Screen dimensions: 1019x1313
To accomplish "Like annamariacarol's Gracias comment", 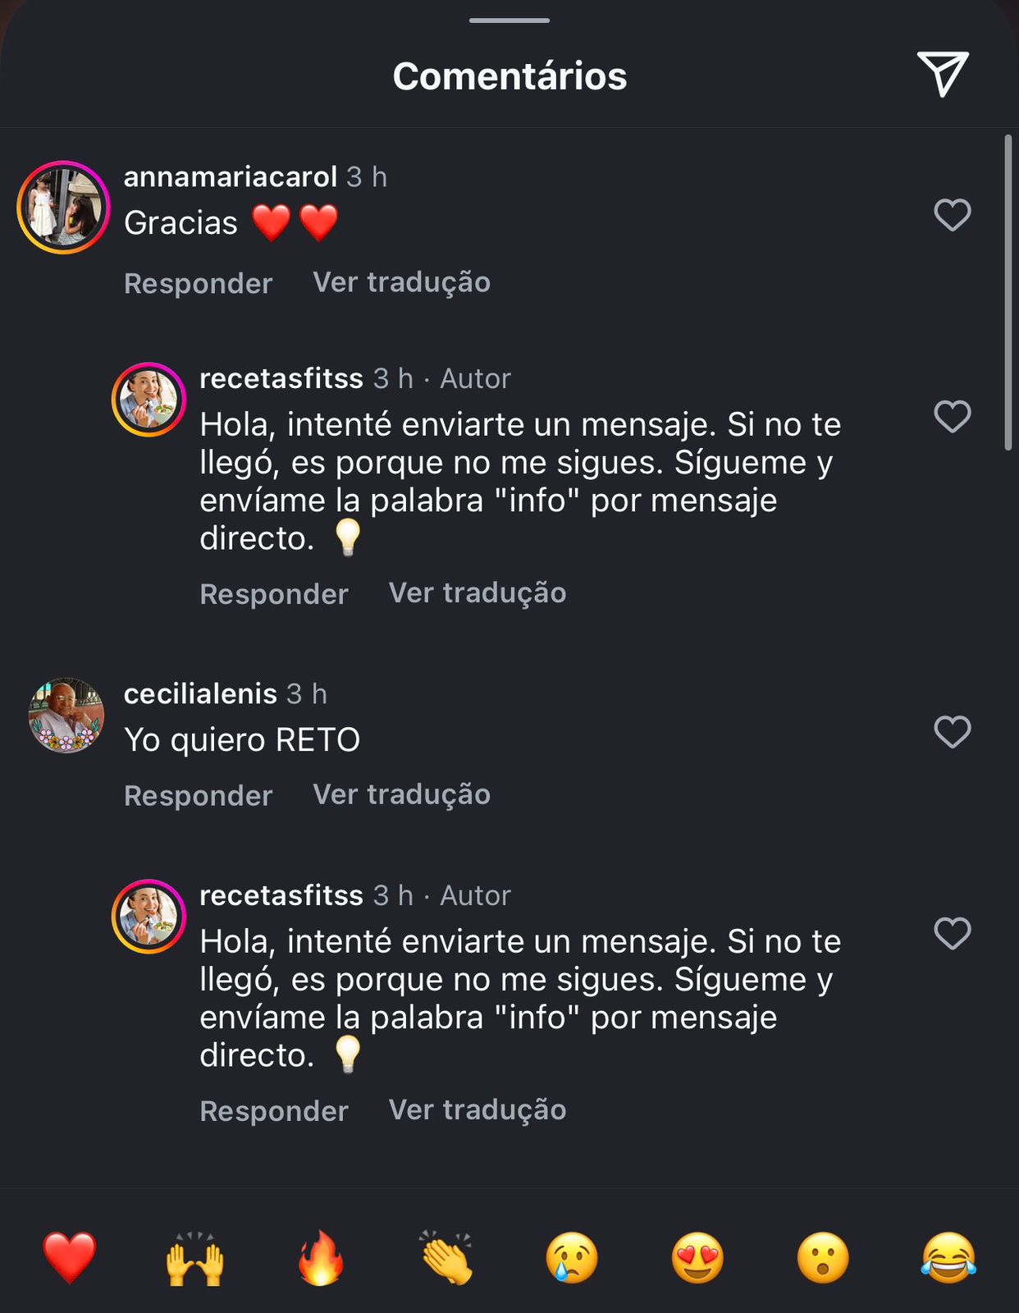I will click(x=952, y=215).
